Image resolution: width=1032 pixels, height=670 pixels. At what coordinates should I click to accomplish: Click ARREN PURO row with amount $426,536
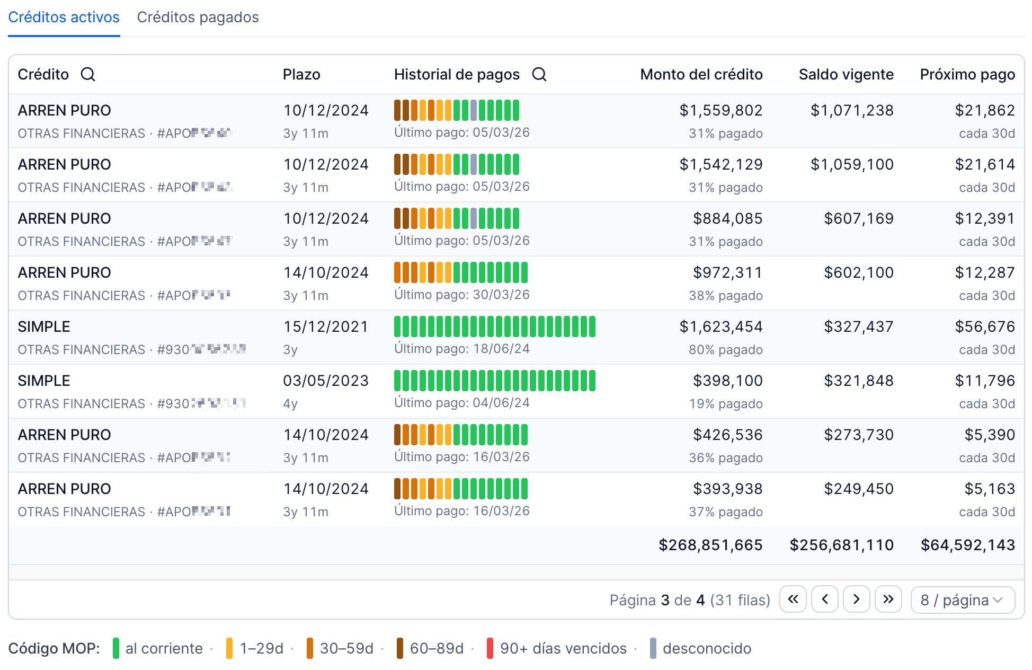pos(516,445)
